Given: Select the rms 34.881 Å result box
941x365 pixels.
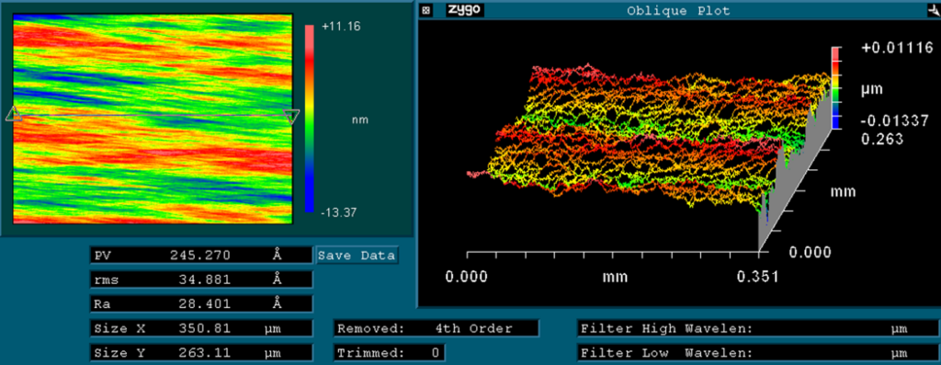Looking at the screenshot, I should click(x=201, y=279).
